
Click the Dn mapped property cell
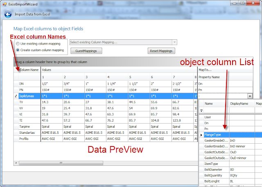click(225, 84)
